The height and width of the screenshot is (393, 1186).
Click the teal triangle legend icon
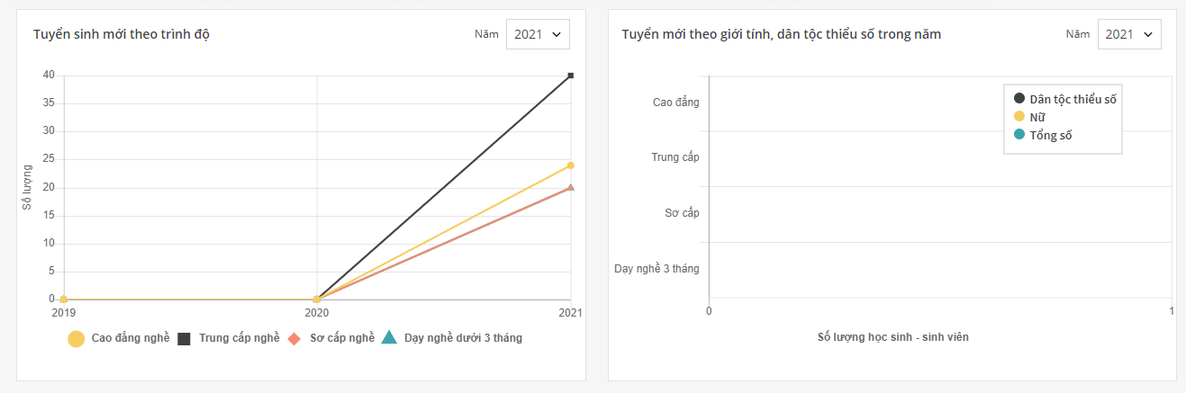[388, 338]
